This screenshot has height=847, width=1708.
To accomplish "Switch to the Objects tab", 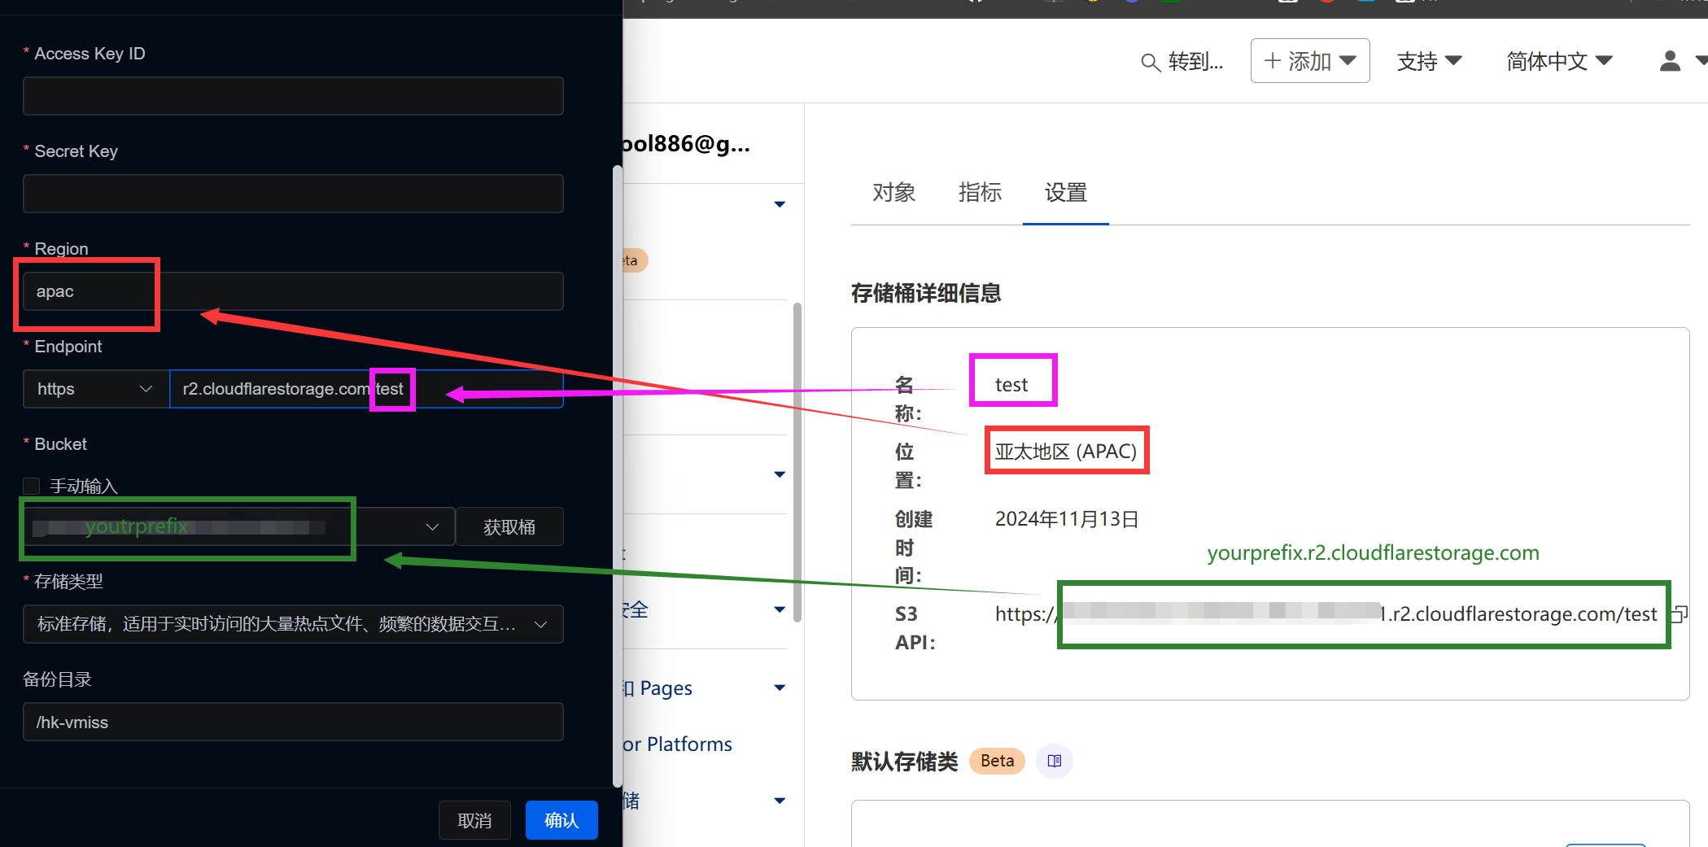I will [x=893, y=193].
